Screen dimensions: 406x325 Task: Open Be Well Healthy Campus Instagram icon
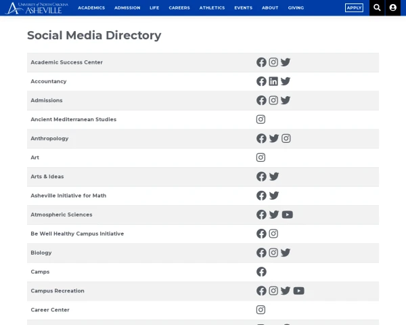click(273, 234)
